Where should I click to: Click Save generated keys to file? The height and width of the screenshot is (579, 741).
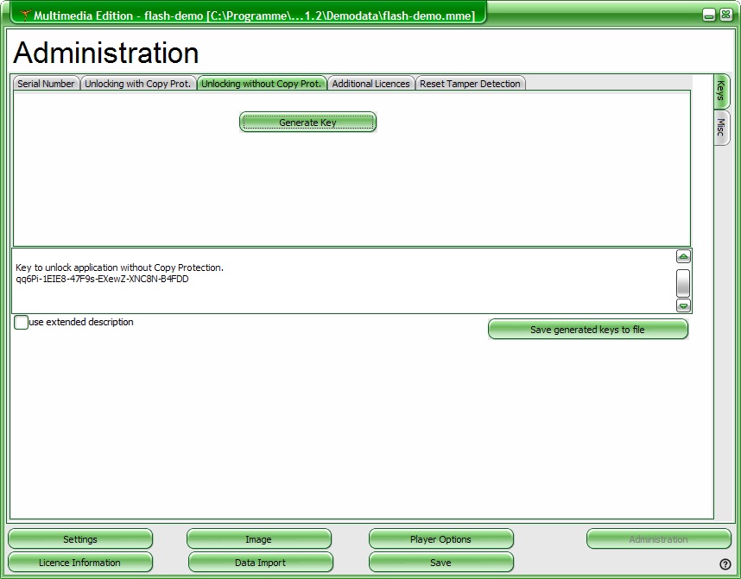[x=587, y=330]
